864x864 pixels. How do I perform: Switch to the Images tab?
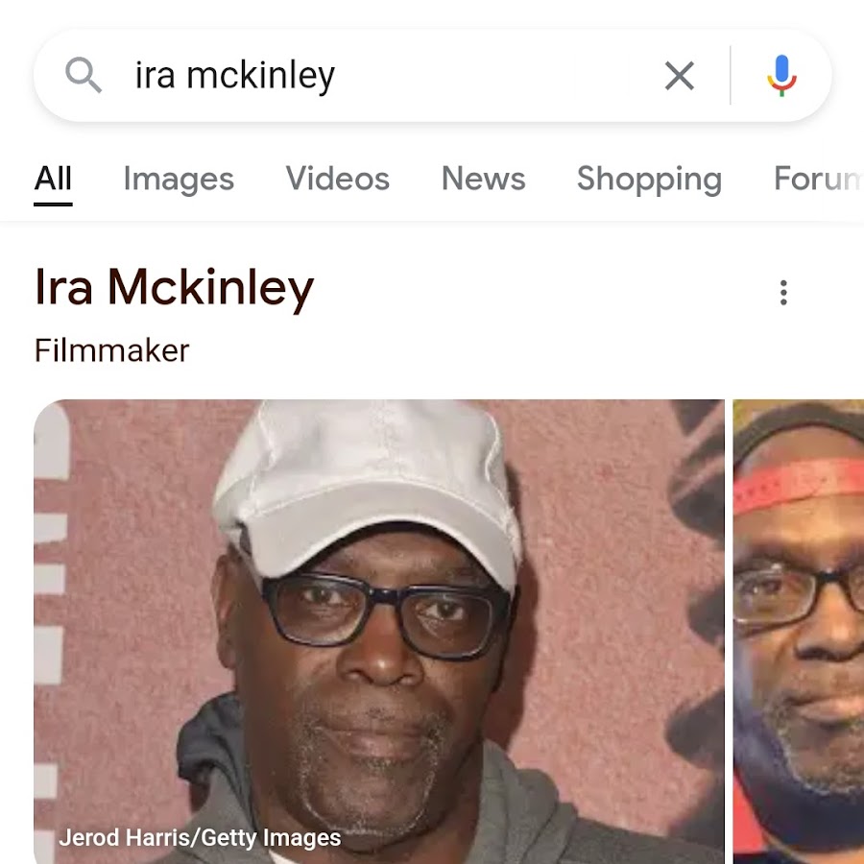(179, 180)
